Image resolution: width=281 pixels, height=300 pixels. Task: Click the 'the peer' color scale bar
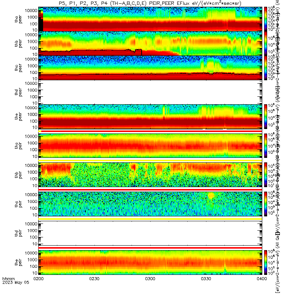266,116
